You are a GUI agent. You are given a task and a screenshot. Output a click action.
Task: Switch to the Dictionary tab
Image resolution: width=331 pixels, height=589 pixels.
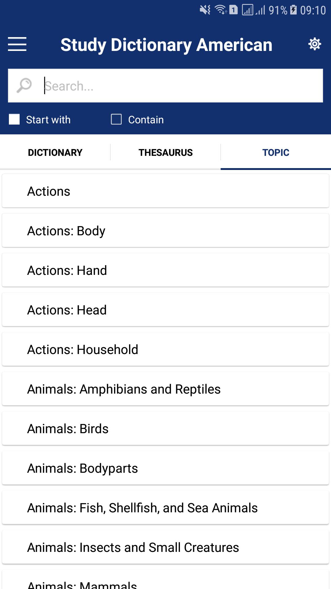55,152
